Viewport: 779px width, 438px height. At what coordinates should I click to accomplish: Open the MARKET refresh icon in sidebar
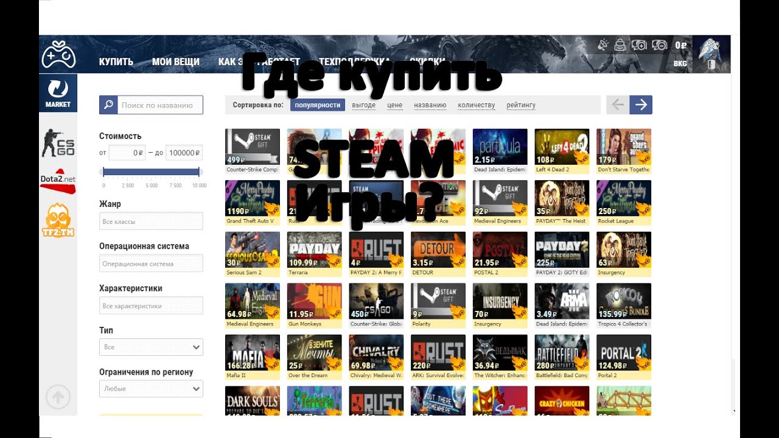click(58, 94)
